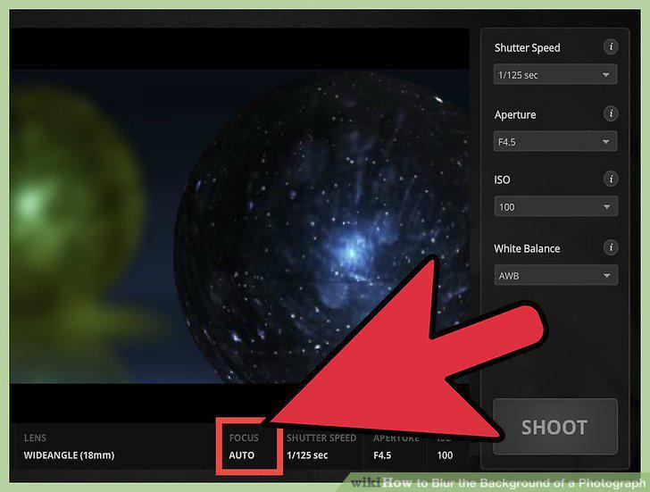Viewport: 650px width, 492px height.
Task: Select the Lens WIDEANGLE (18mm) setting
Action: [x=70, y=446]
